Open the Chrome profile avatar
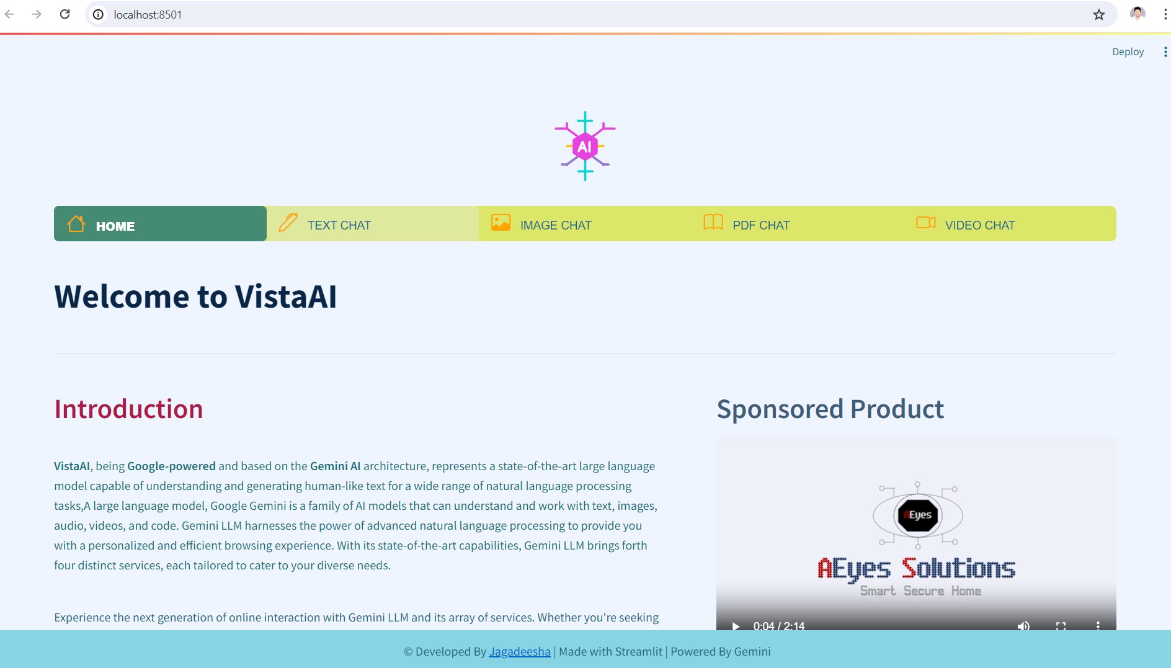Image resolution: width=1171 pixels, height=668 pixels. tap(1137, 14)
